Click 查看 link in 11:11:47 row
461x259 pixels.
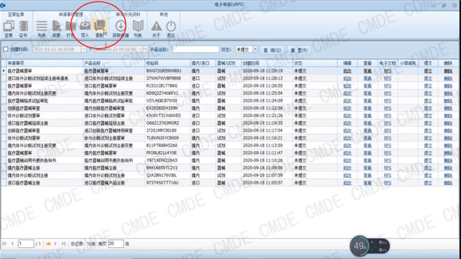point(367,153)
